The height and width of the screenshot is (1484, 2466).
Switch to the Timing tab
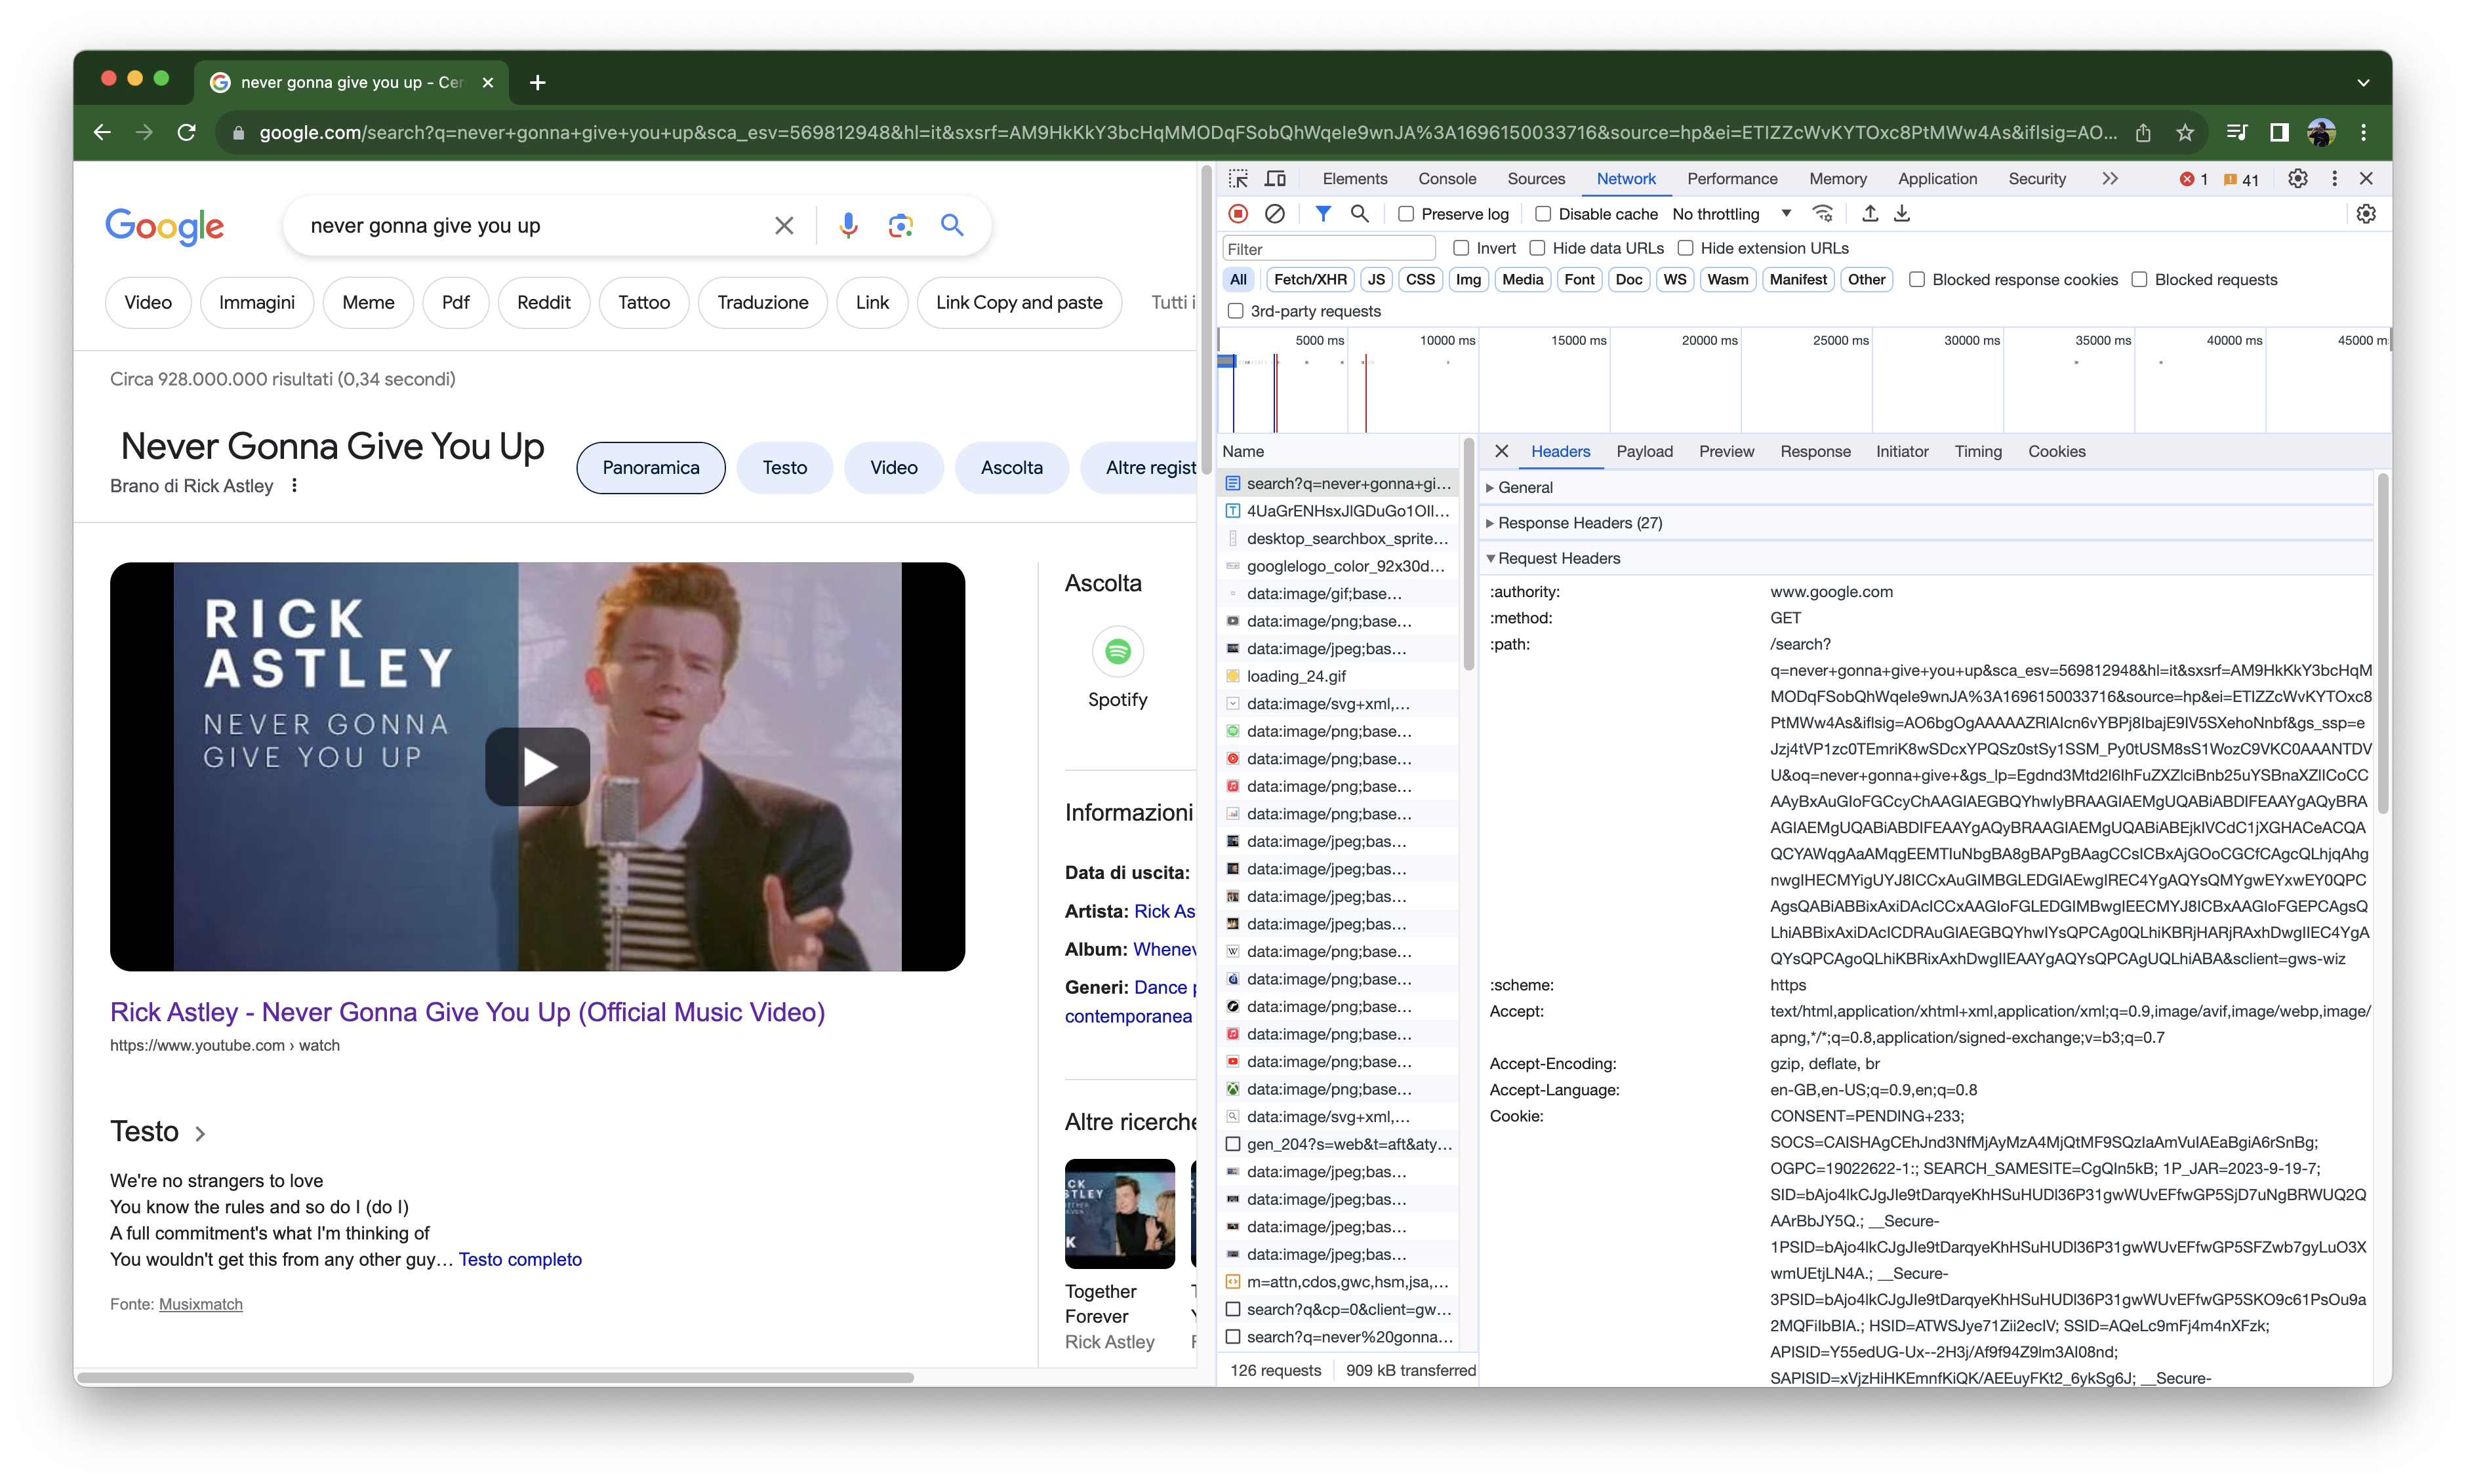(1978, 452)
